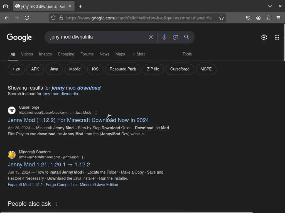
Task: Open a new tab with plus button
Action: (x=80, y=6)
